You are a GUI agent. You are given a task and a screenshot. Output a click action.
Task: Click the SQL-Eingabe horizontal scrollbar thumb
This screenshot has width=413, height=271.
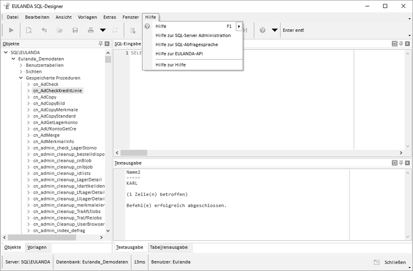click(134, 153)
